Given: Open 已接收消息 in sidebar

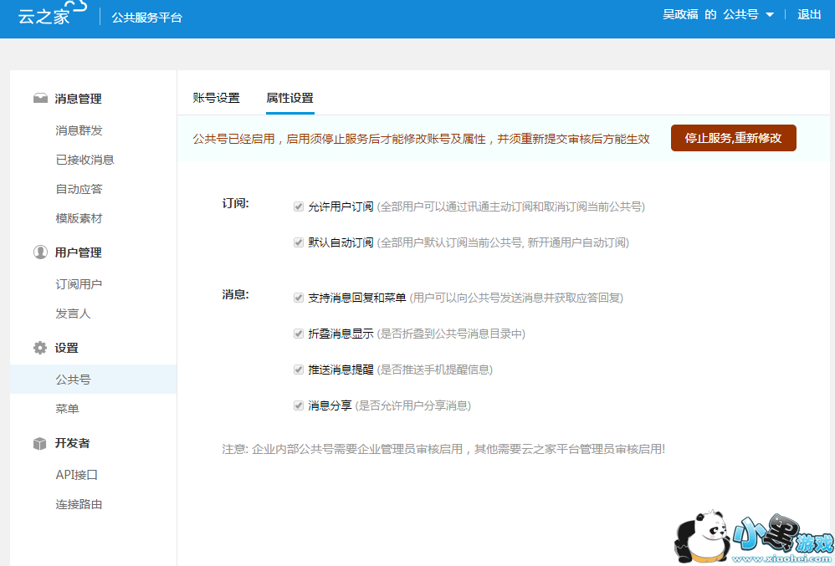Looking at the screenshot, I should pyautogui.click(x=85, y=160).
